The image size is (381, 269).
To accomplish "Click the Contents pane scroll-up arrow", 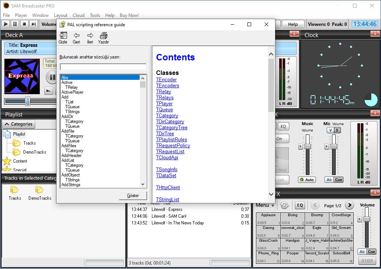I will [271, 54].
